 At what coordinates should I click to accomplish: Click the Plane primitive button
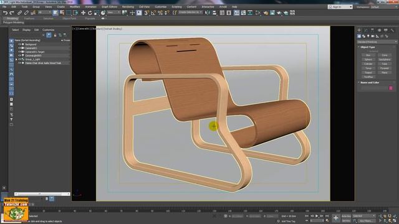click(384, 72)
